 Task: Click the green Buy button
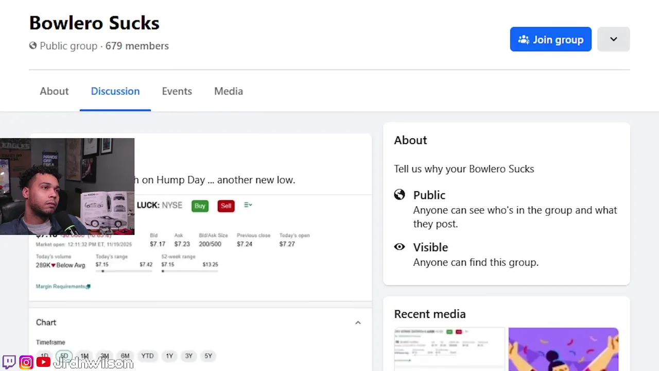[x=200, y=206]
